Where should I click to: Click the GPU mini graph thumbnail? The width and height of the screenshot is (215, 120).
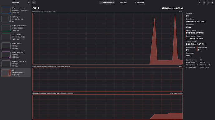click(6, 73)
